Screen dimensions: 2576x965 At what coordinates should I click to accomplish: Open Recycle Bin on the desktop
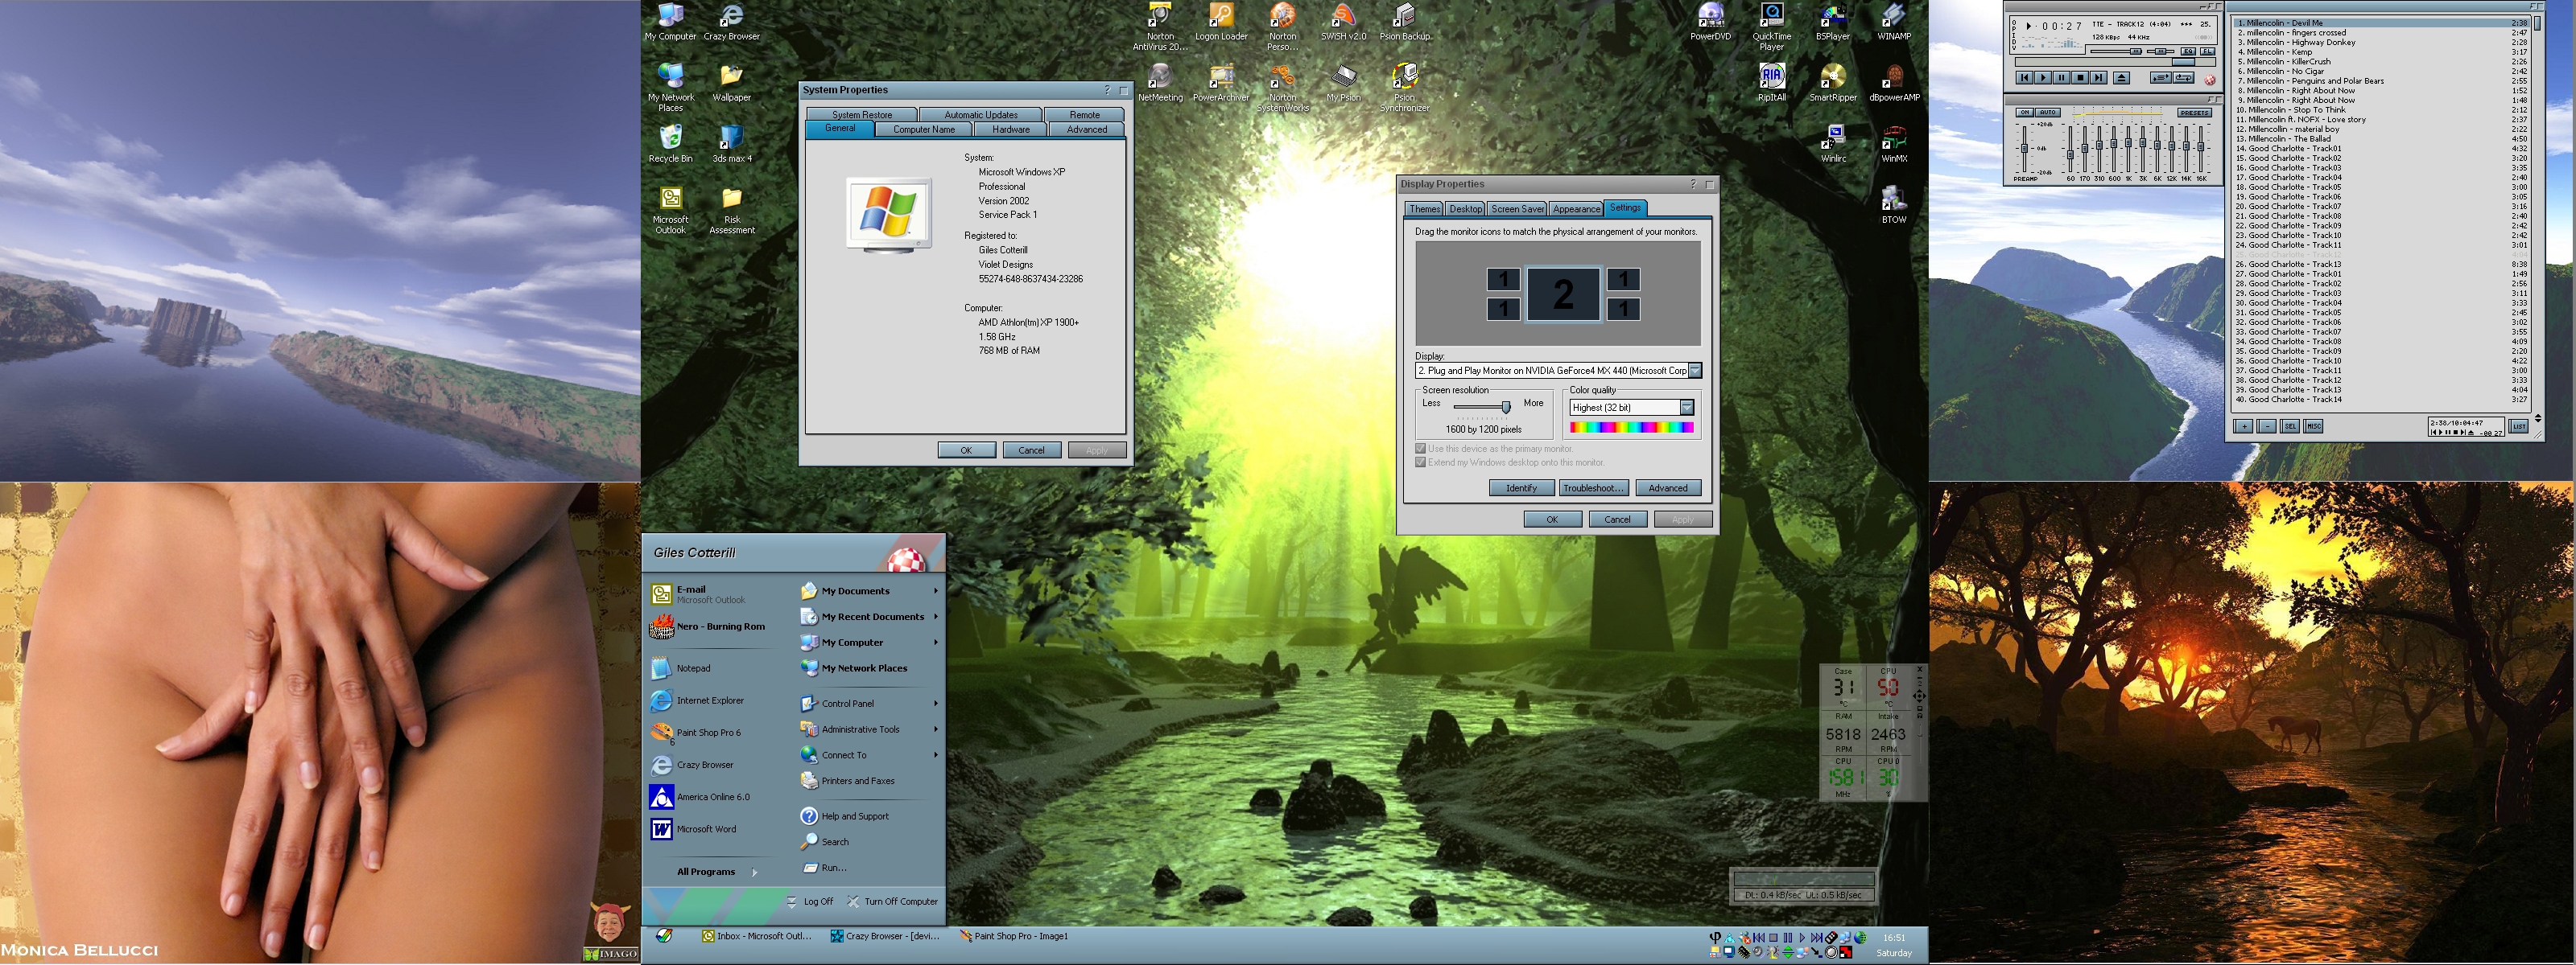670,144
